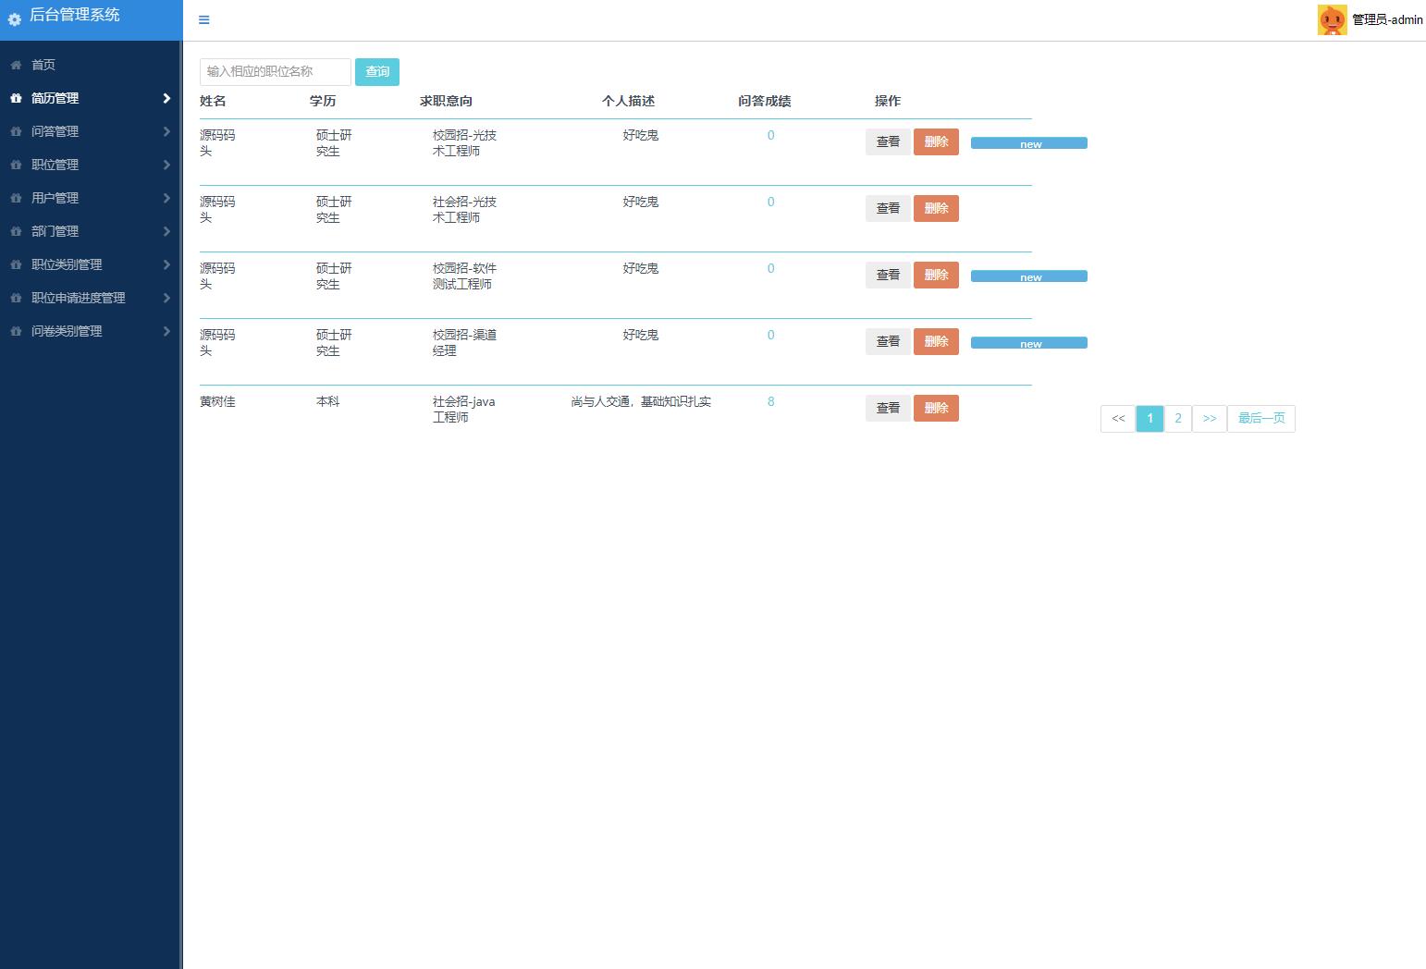Expand the 职位管理 chevron
The height and width of the screenshot is (969, 1426).
coord(166,165)
